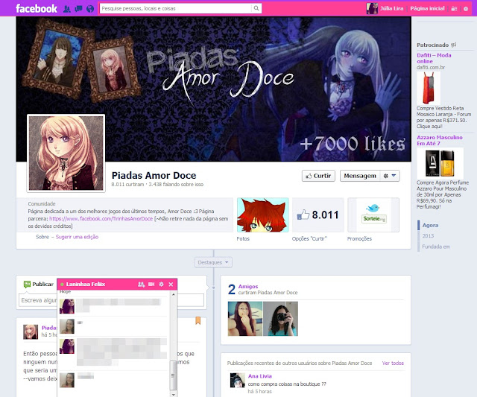The width and height of the screenshot is (477, 397).
Task: Click the cover photo of Piadas Amor Doce
Action: click(x=214, y=89)
